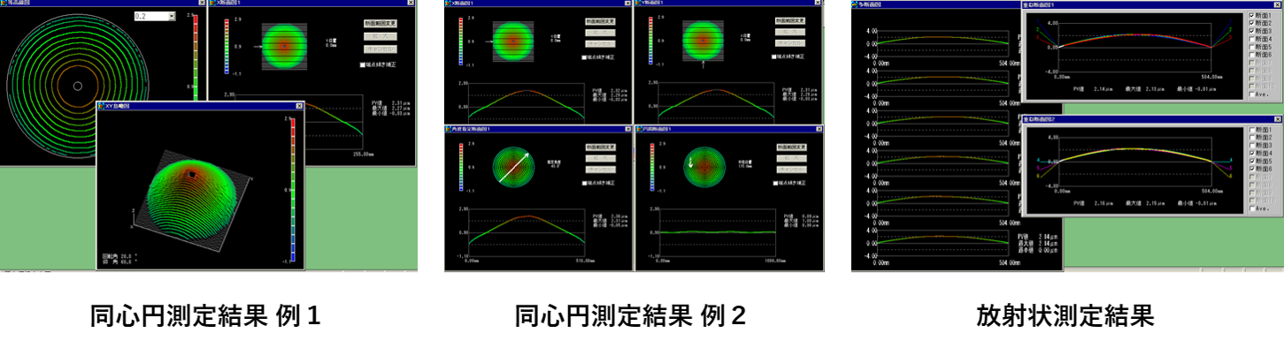Click the small down arrow on circumference map

(691, 163)
